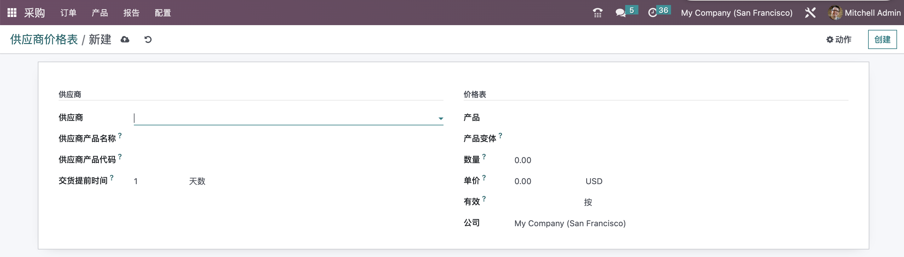
Task: Click the 天数 text
Action: (x=197, y=181)
